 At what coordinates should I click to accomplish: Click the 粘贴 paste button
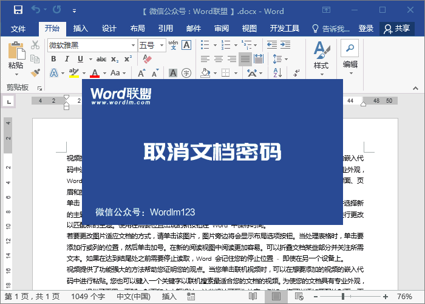(x=16, y=58)
